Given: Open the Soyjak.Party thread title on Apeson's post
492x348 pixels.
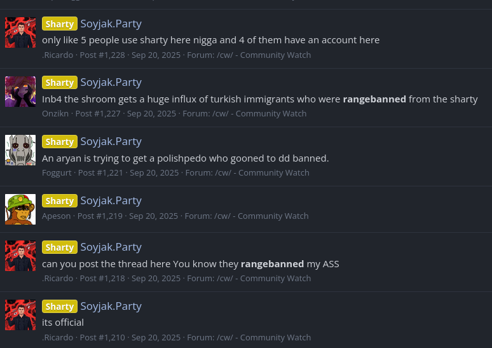Looking at the screenshot, I should coord(111,200).
